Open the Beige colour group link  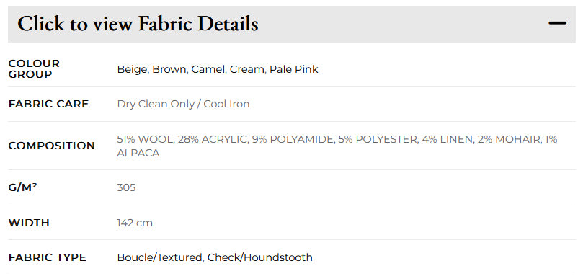tap(132, 70)
